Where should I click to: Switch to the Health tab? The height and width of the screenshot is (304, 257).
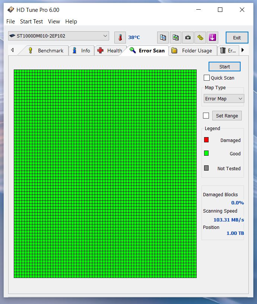point(110,51)
